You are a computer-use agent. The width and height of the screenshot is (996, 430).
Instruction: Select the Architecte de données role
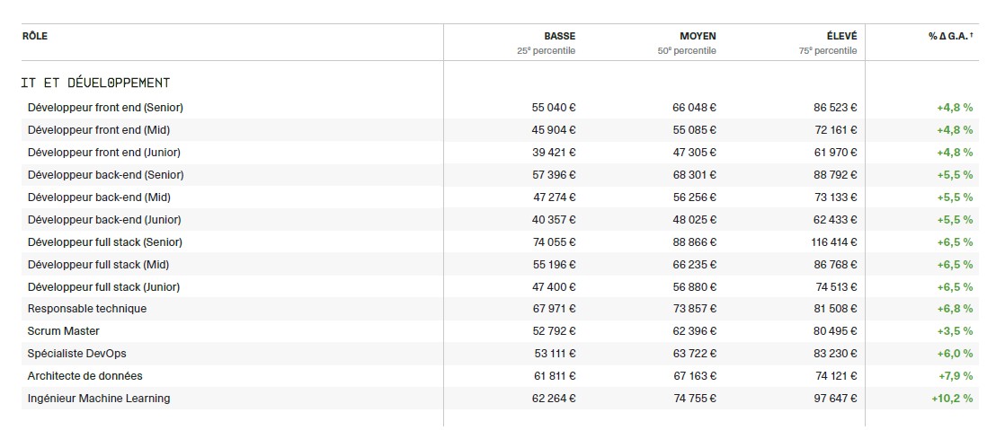click(x=85, y=376)
